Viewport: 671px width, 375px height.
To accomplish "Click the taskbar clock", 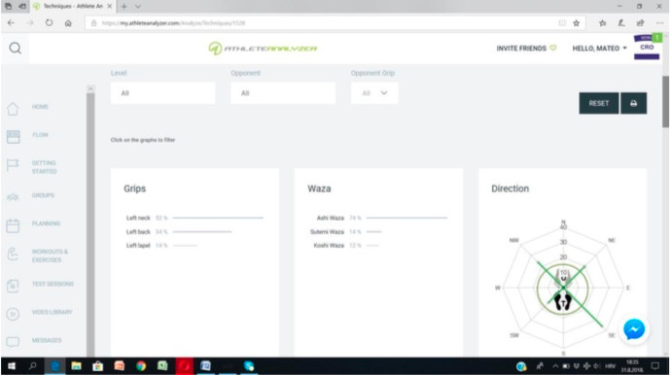I will pos(632,366).
